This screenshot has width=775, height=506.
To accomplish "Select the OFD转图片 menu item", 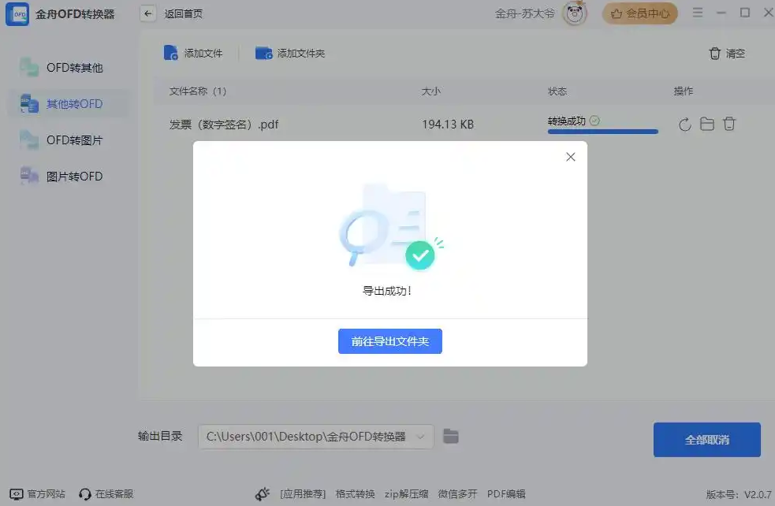I will pyautogui.click(x=69, y=140).
